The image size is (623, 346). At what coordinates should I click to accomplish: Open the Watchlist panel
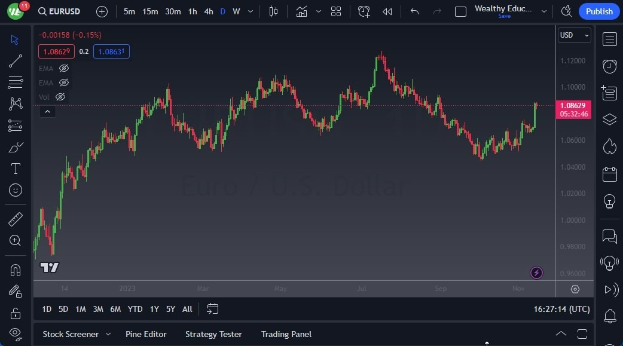tap(609, 39)
